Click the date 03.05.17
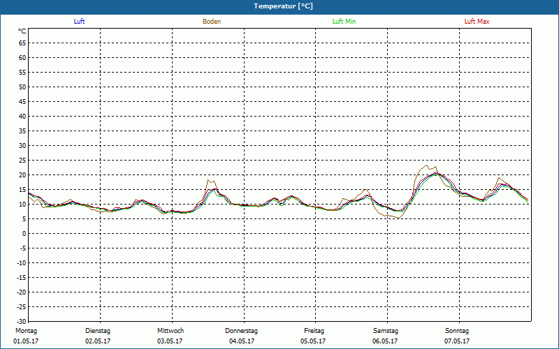Screen dimensions: 559x349 pyautogui.click(x=170, y=341)
